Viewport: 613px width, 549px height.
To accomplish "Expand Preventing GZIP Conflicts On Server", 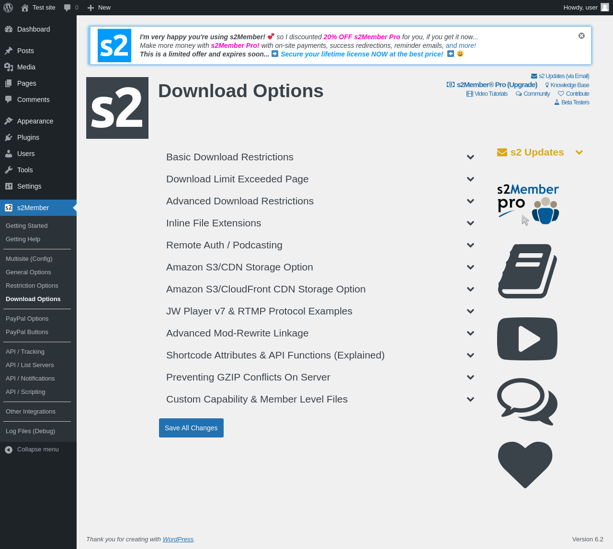I will pyautogui.click(x=320, y=377).
